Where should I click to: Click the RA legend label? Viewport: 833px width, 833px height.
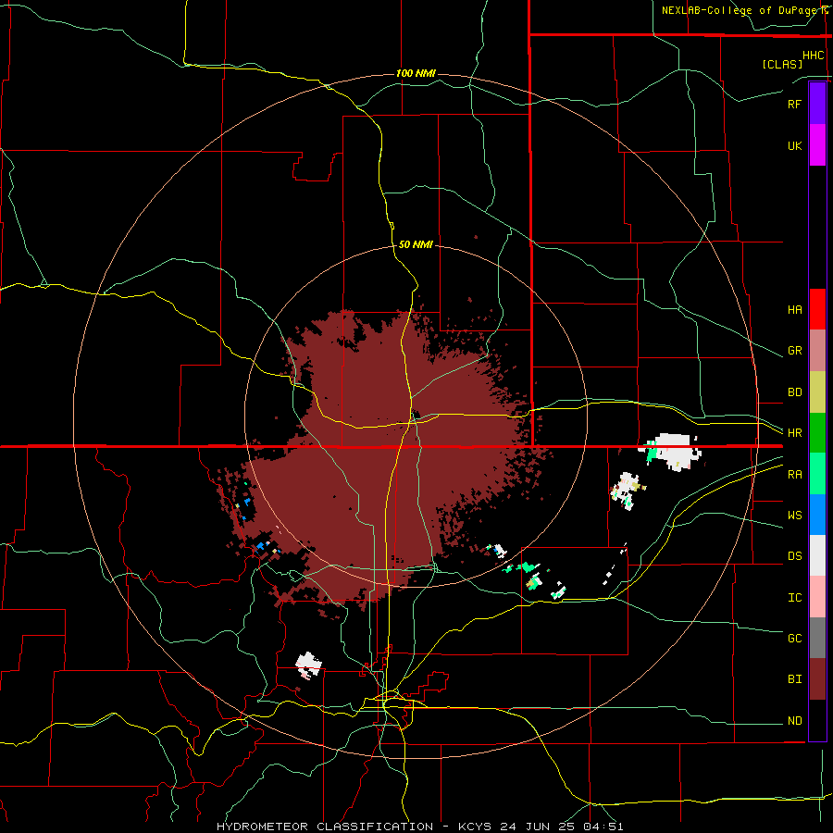pyautogui.click(x=794, y=474)
